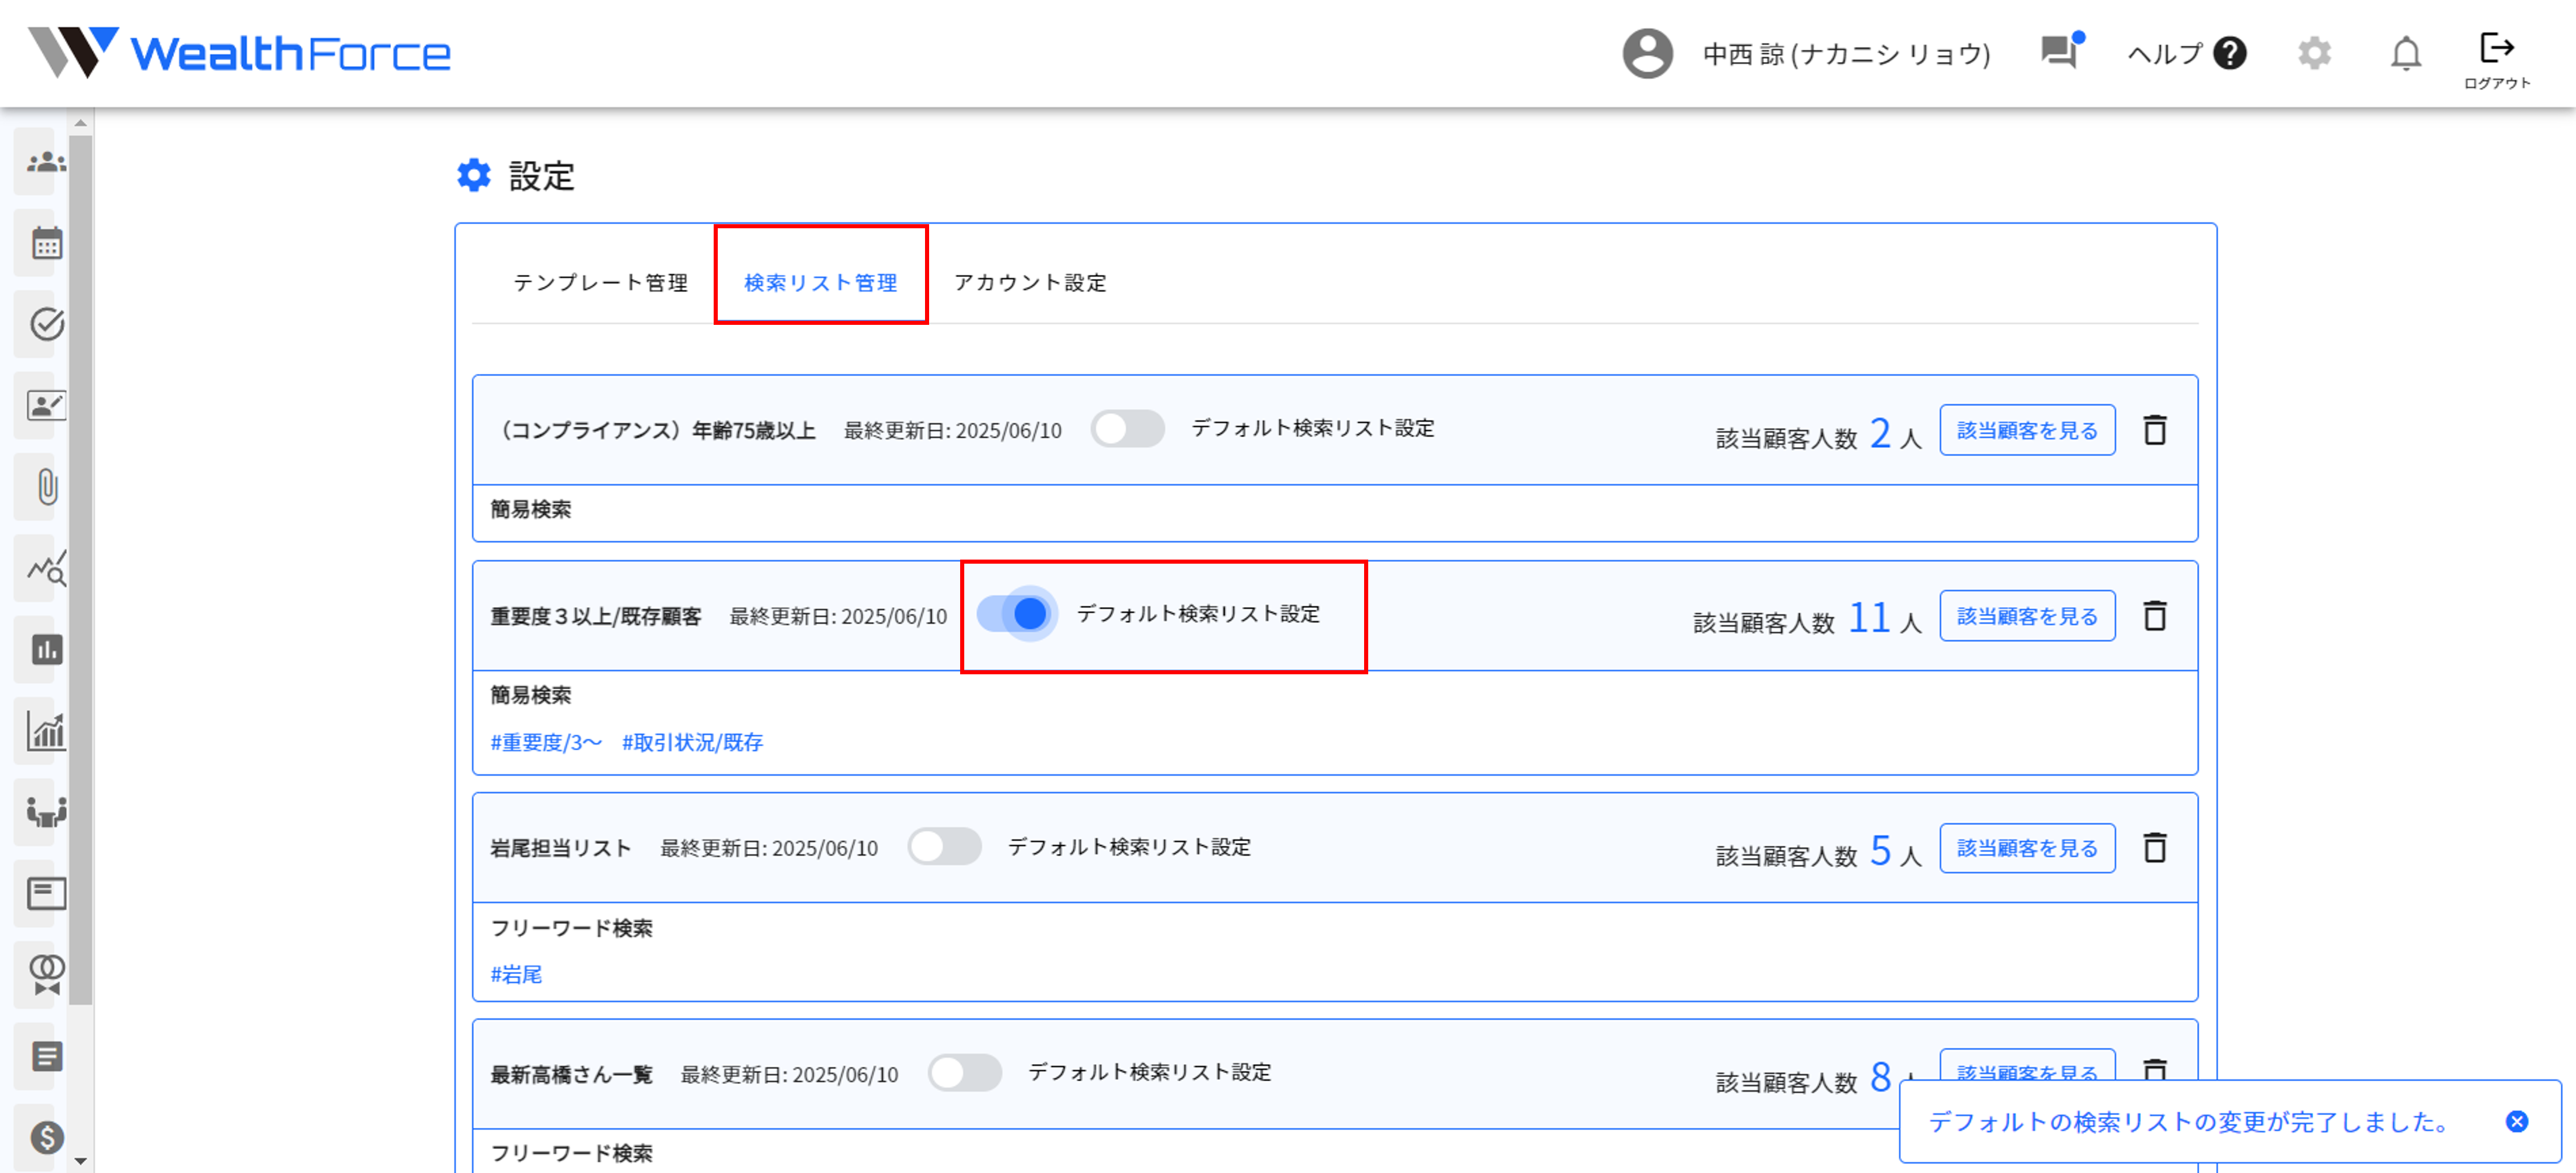The image size is (2576, 1173).
Task: Click the customer count 11 人
Action: tap(1884, 617)
